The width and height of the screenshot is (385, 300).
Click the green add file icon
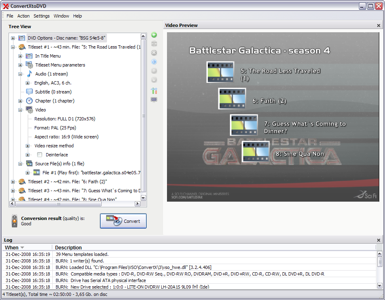coord(154,35)
